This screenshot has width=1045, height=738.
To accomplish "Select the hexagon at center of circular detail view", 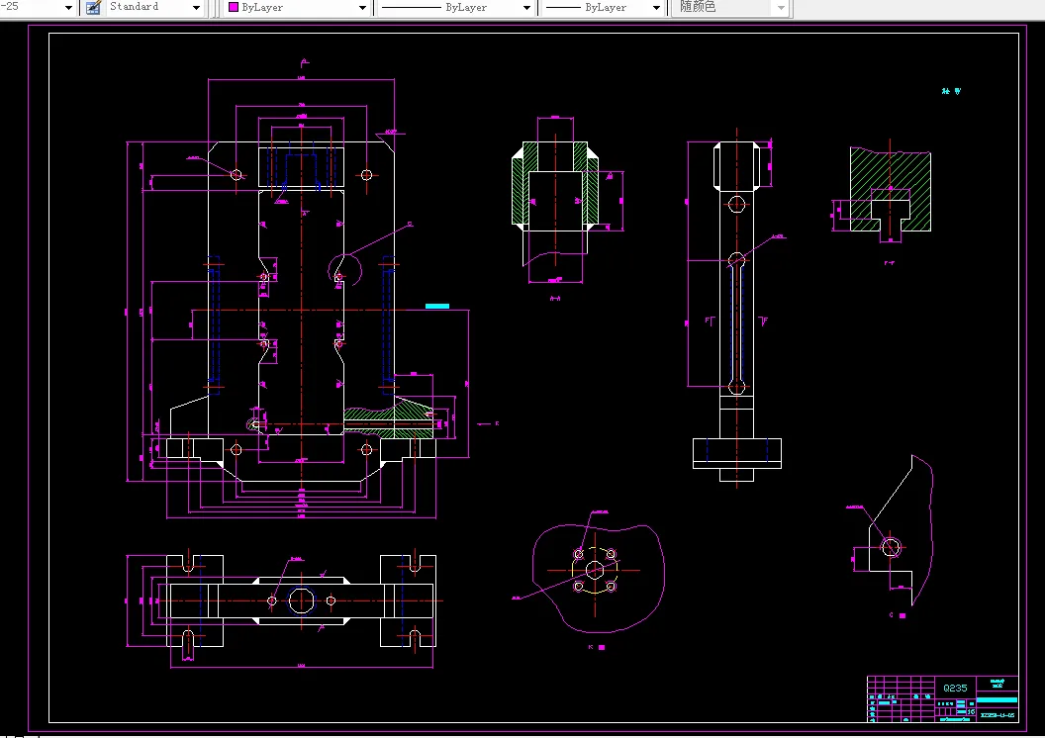I will pos(595,570).
